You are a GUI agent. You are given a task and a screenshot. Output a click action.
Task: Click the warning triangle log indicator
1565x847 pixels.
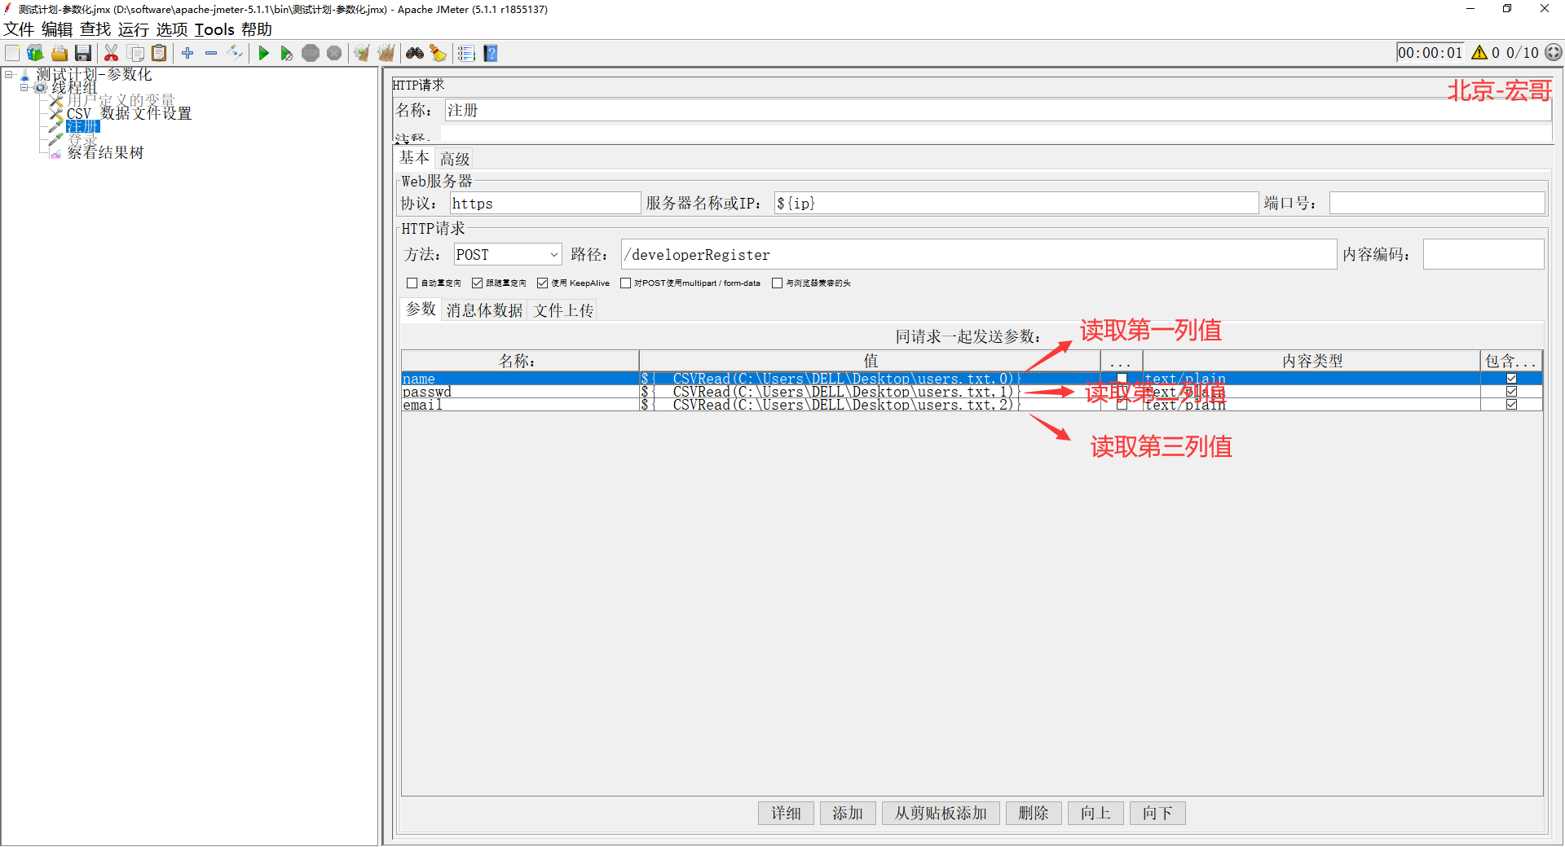coord(1479,53)
